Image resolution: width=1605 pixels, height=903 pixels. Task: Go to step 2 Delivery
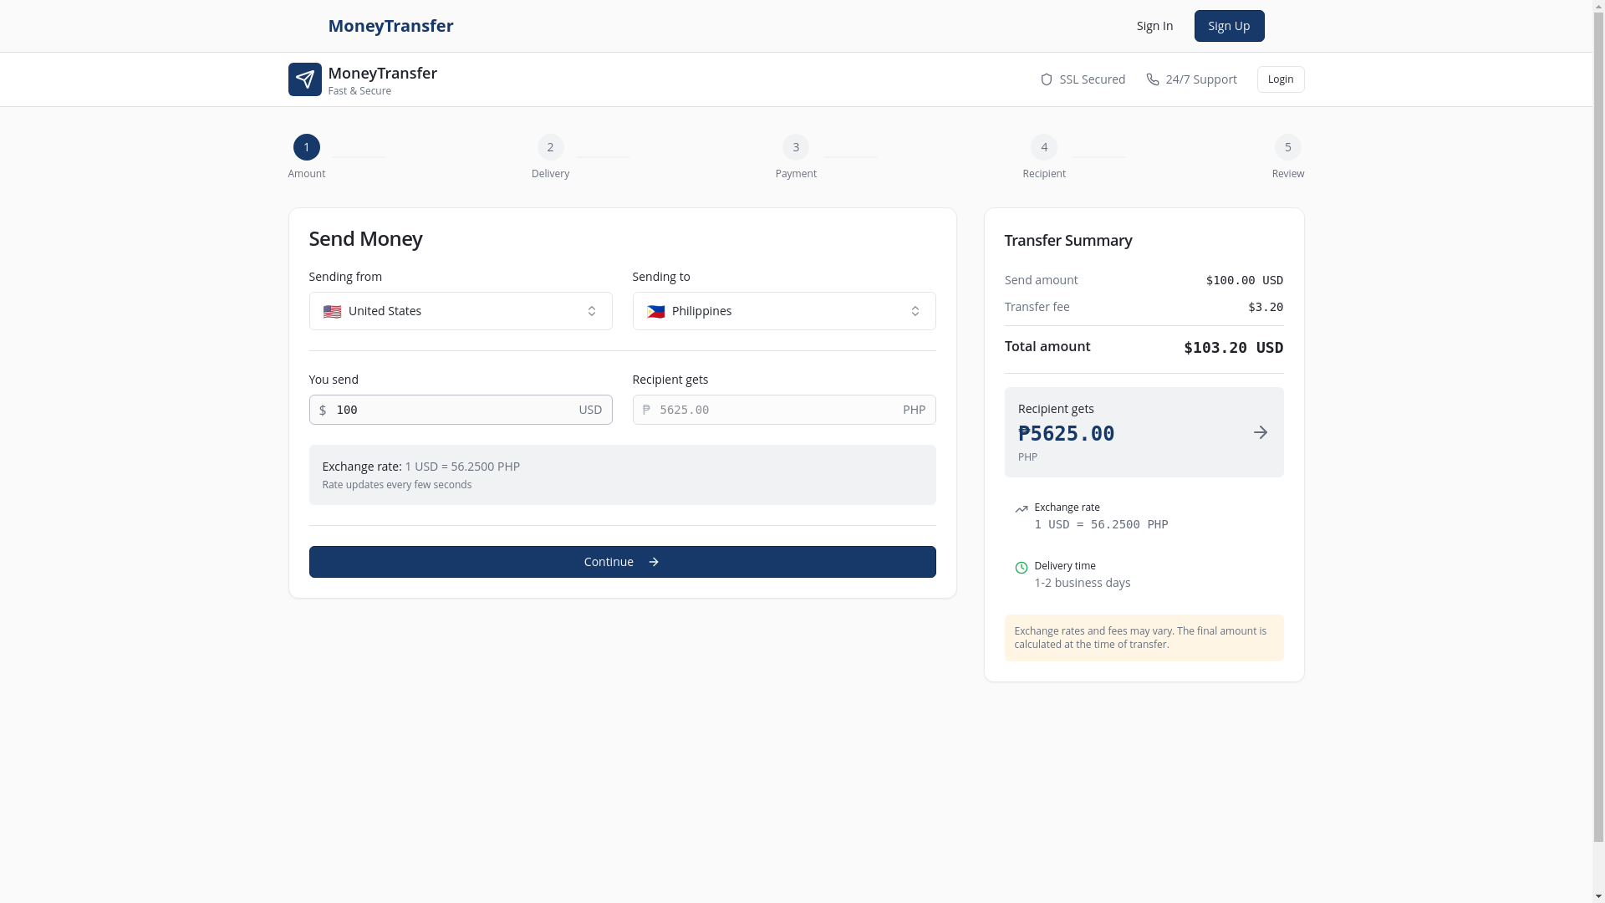550,148
